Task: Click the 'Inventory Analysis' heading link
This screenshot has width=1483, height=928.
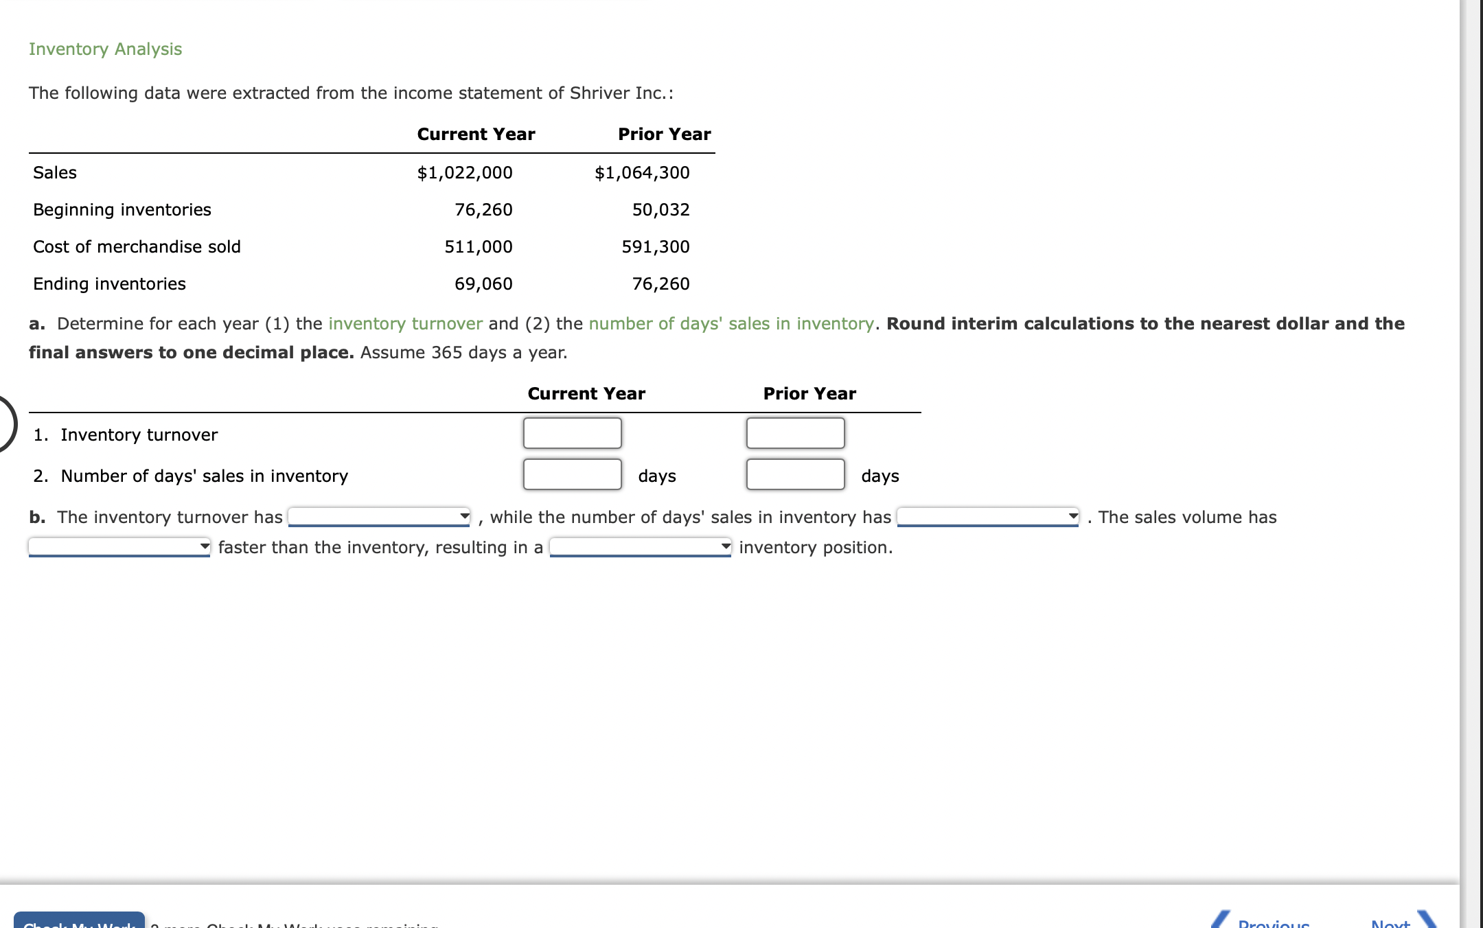Action: coord(105,49)
